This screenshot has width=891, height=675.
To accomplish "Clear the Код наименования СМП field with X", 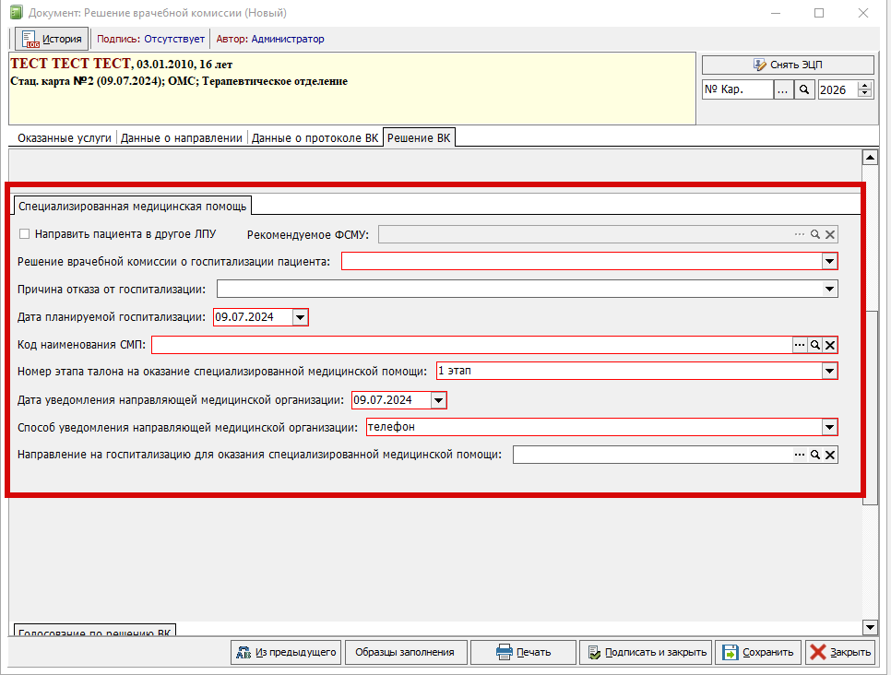I will coord(830,345).
